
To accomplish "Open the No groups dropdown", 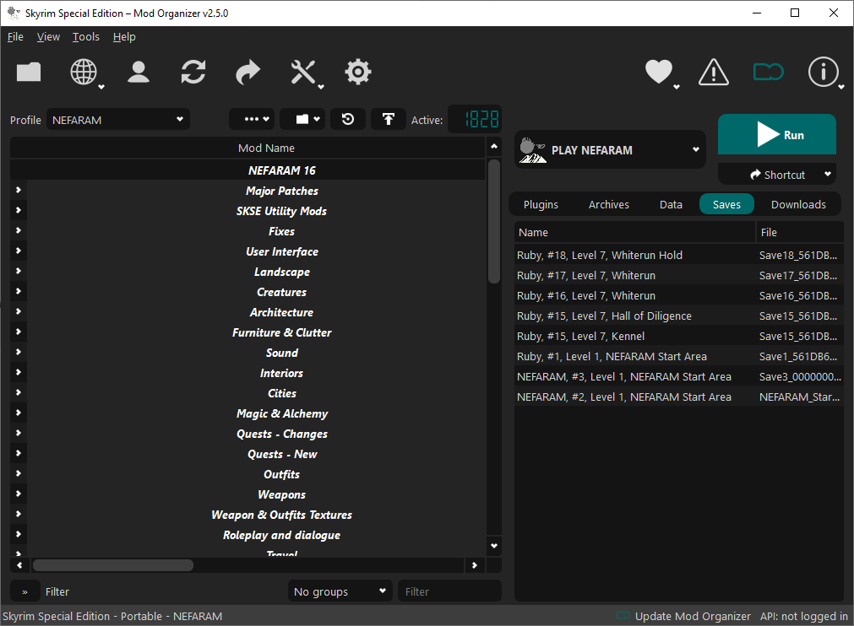I will click(340, 591).
